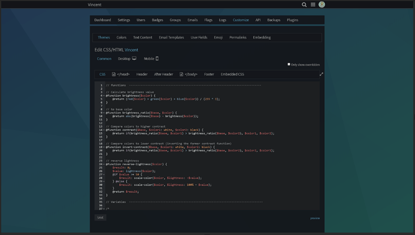Collapse fold arrow at line 19
The image size is (415, 235).
pyautogui.click(x=103, y=147)
